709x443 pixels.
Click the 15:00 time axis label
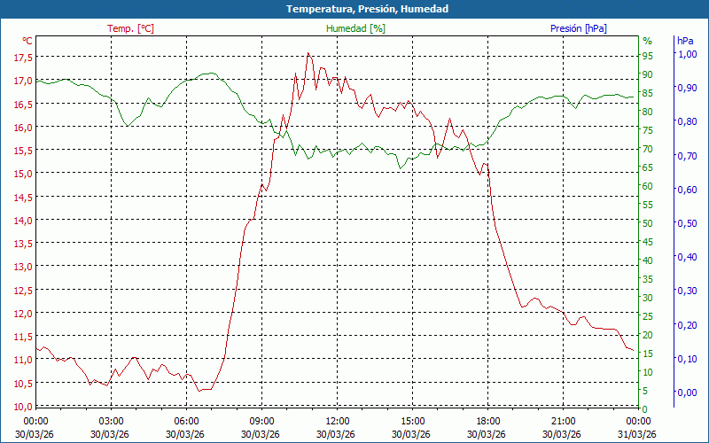[x=413, y=421]
